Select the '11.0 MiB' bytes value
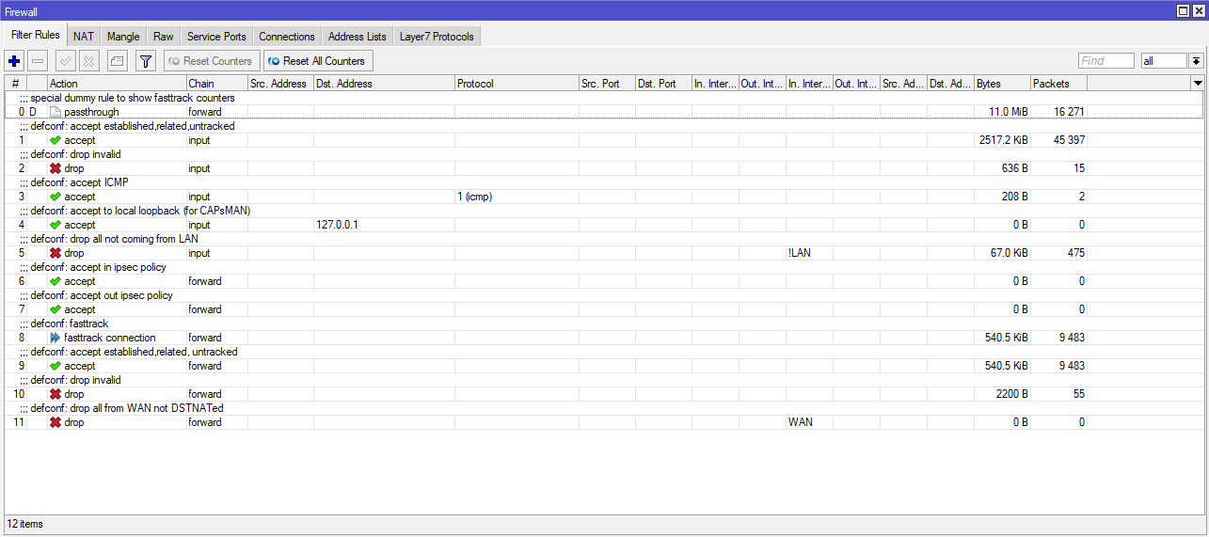The height and width of the screenshot is (537, 1209). point(1008,112)
